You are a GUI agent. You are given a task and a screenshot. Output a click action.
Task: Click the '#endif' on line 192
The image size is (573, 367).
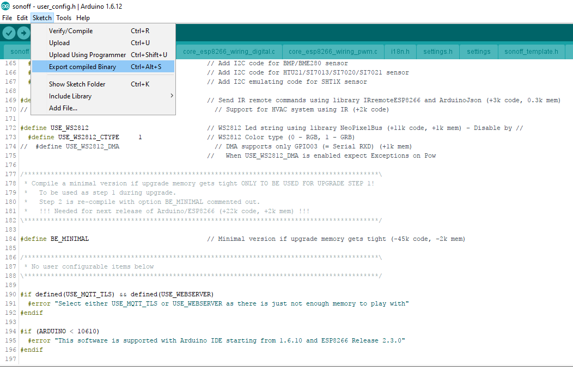(x=32, y=313)
